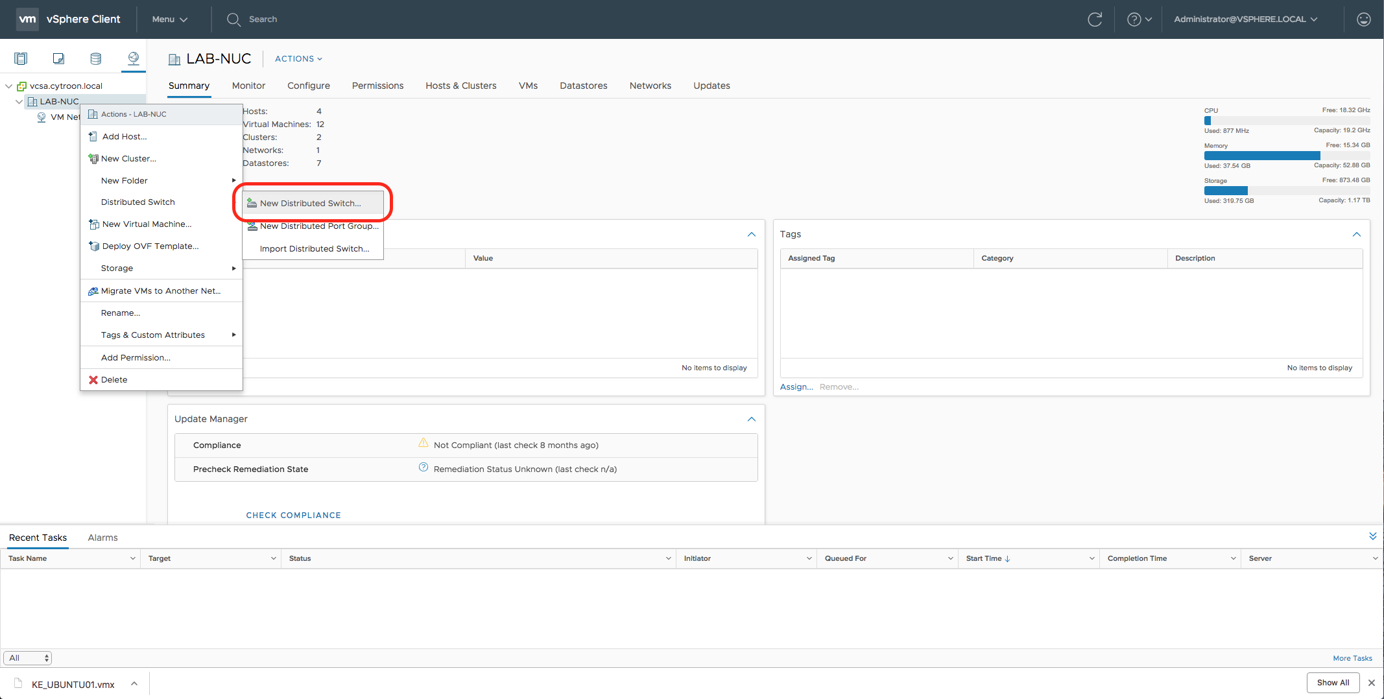1384x699 pixels.
Task: Collapse the Tags panel
Action: [x=1356, y=234]
